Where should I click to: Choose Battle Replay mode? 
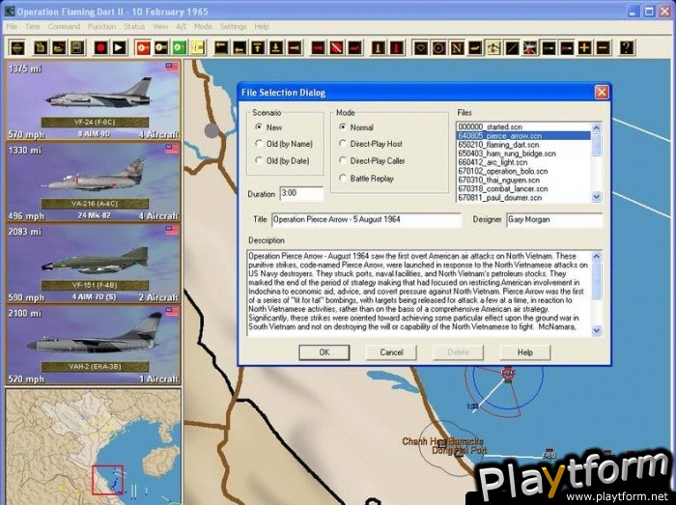(343, 178)
